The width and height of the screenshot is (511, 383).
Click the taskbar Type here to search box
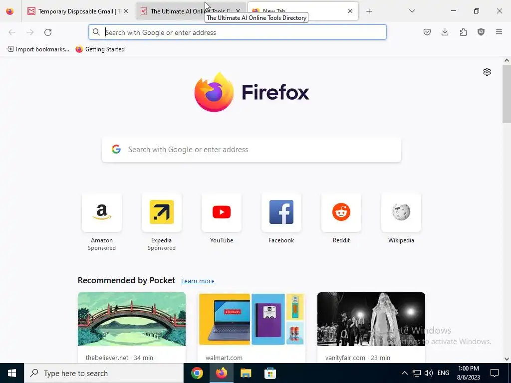click(104, 373)
